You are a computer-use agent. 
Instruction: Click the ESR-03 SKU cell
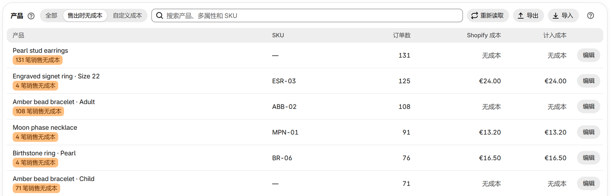(x=284, y=81)
